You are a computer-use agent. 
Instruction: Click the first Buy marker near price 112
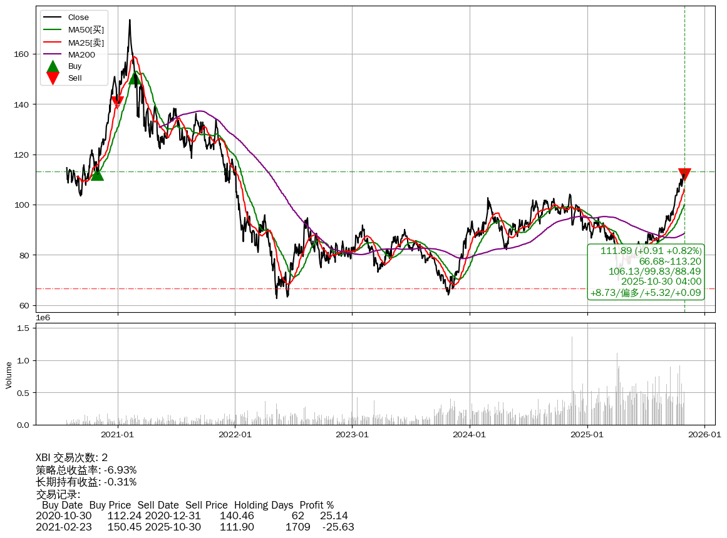coord(97,174)
